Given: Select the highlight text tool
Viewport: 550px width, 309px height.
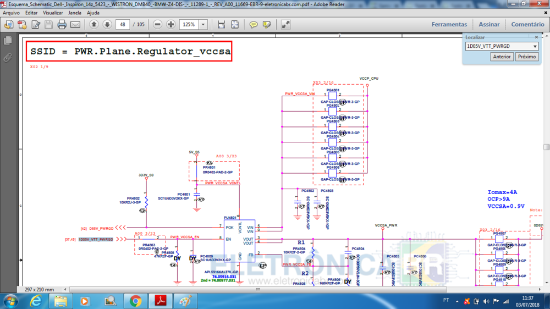Looking at the screenshot, I should (267, 25).
